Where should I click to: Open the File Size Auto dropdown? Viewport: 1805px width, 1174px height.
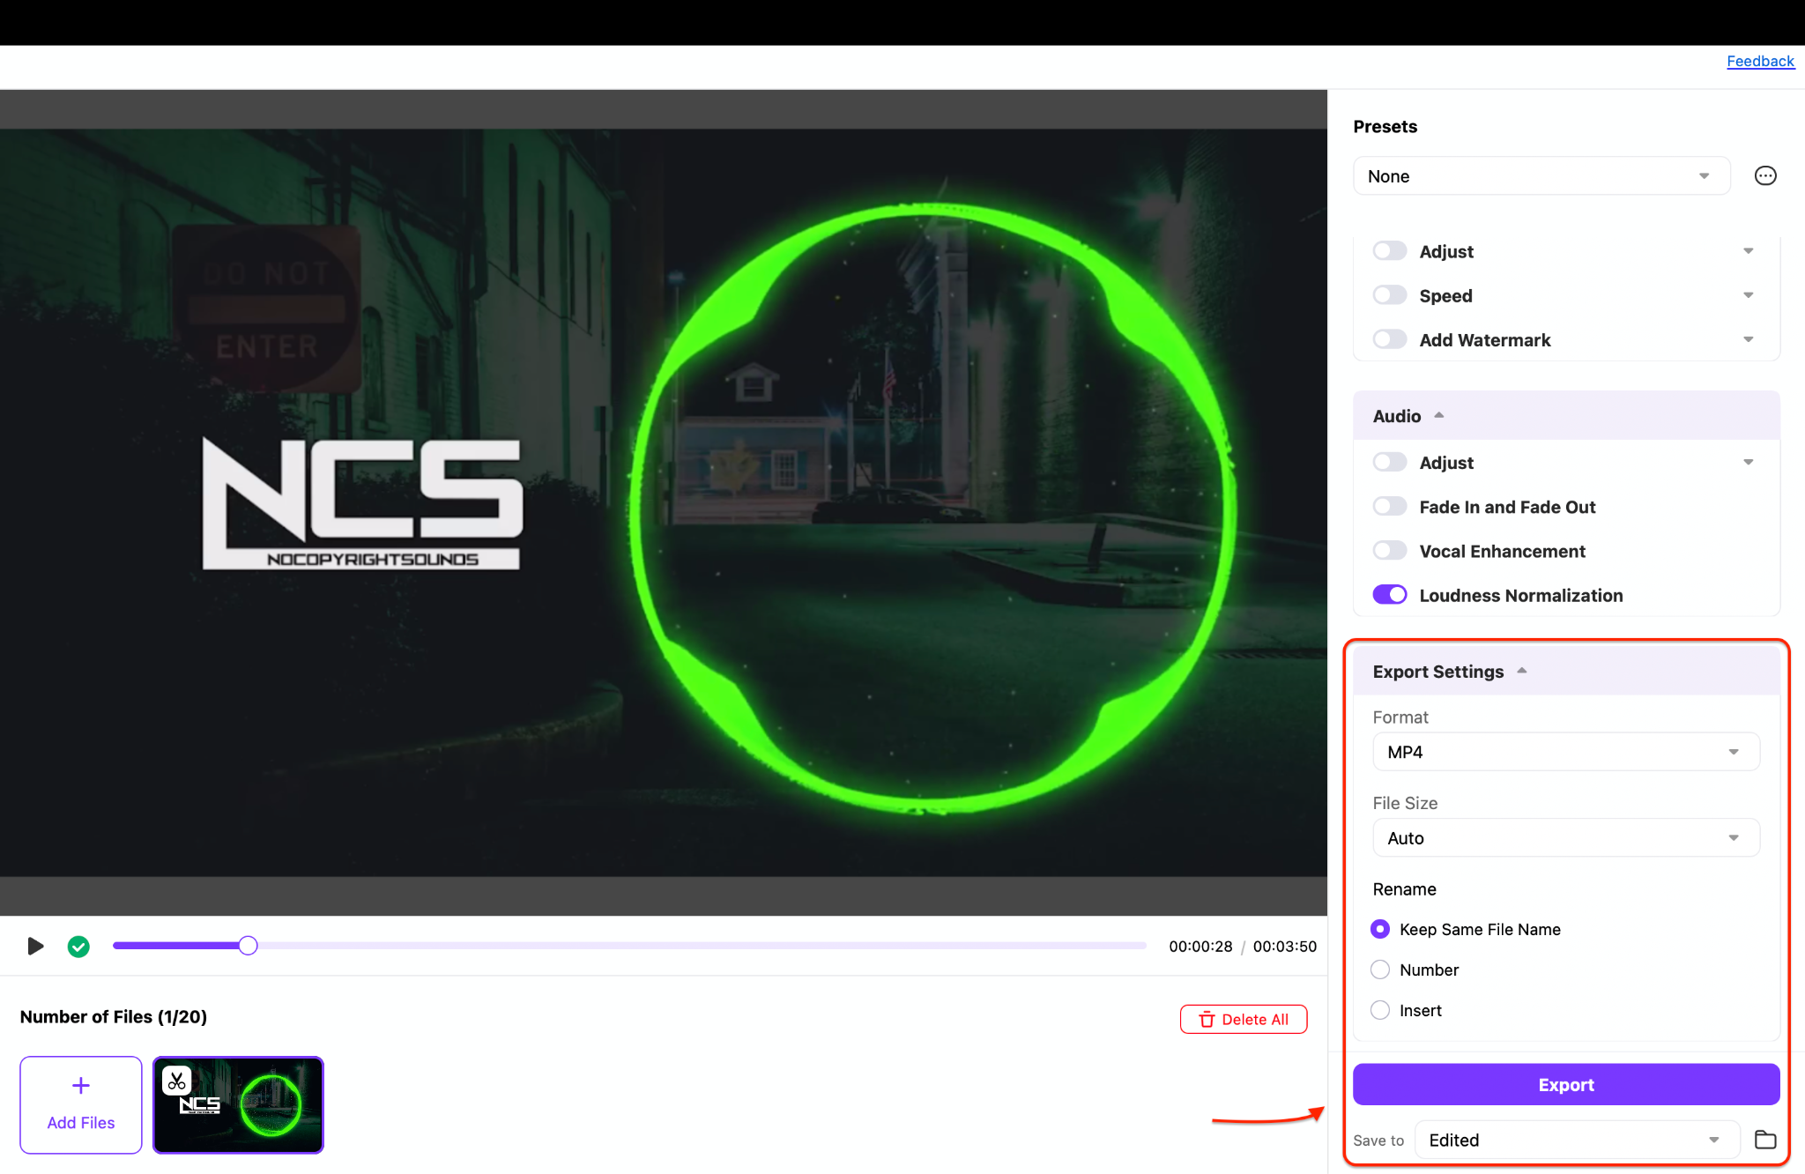(1566, 838)
